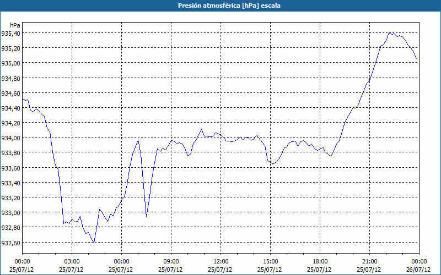Select the 933,40 y-axis value
The height and width of the screenshot is (275, 441).
[10, 183]
